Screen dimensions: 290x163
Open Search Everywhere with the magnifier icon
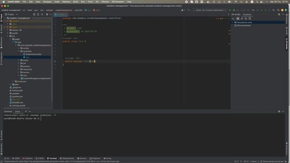click(278, 10)
